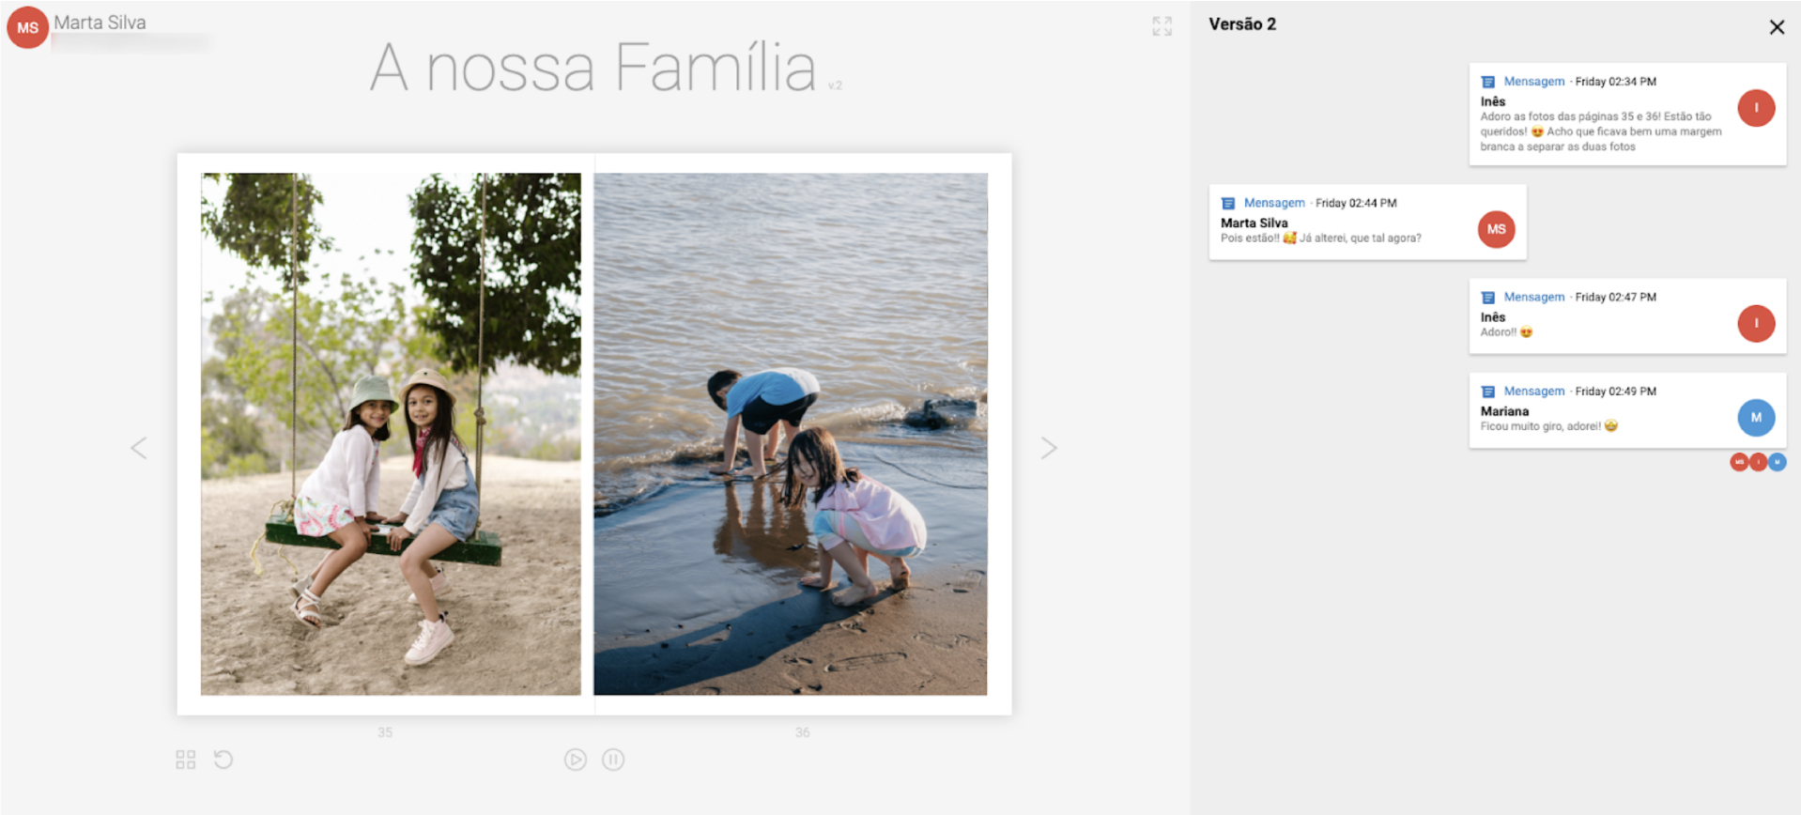
Task: Click the small MS viewer avatar below messages
Action: [x=1739, y=462]
